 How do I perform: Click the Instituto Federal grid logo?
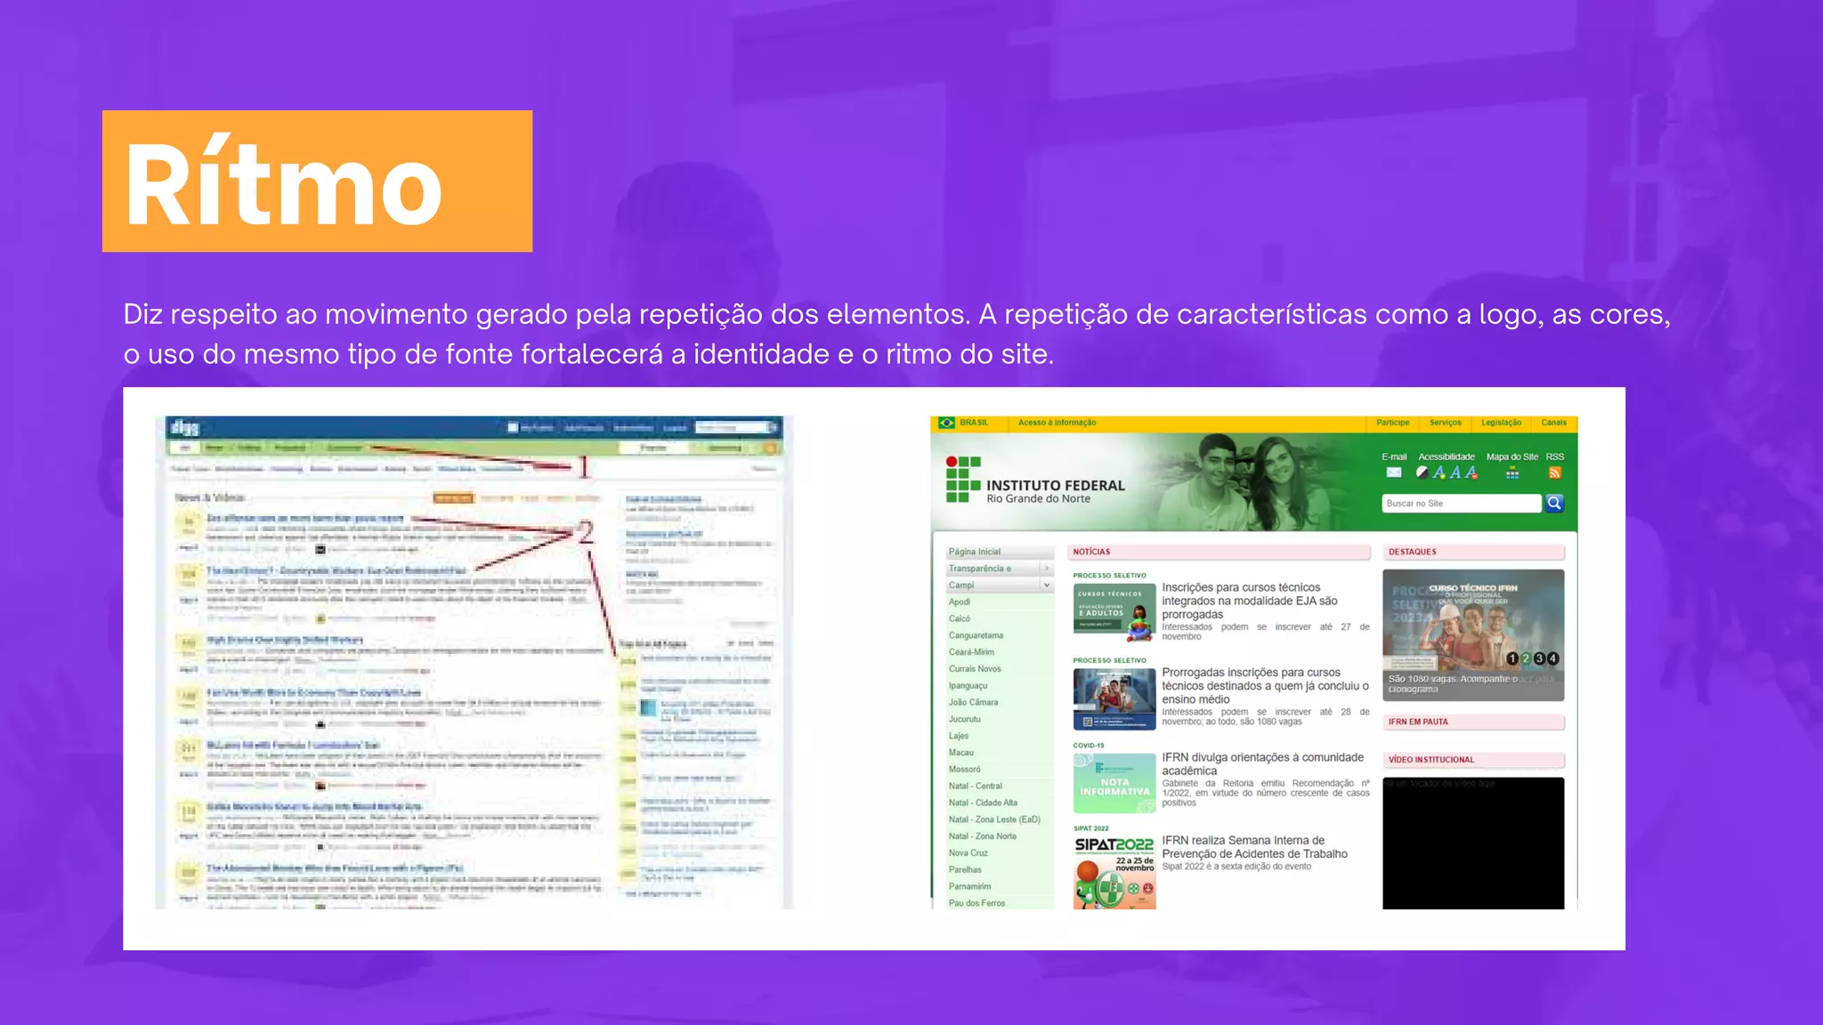tap(963, 480)
